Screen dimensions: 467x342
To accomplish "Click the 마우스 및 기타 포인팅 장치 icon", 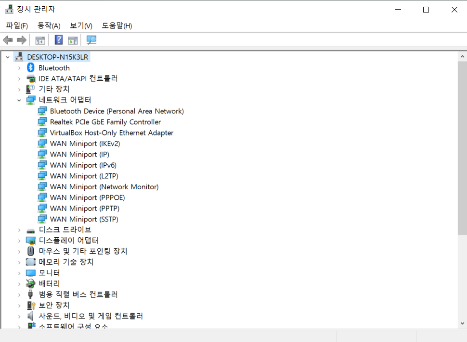I will pyautogui.click(x=31, y=251).
